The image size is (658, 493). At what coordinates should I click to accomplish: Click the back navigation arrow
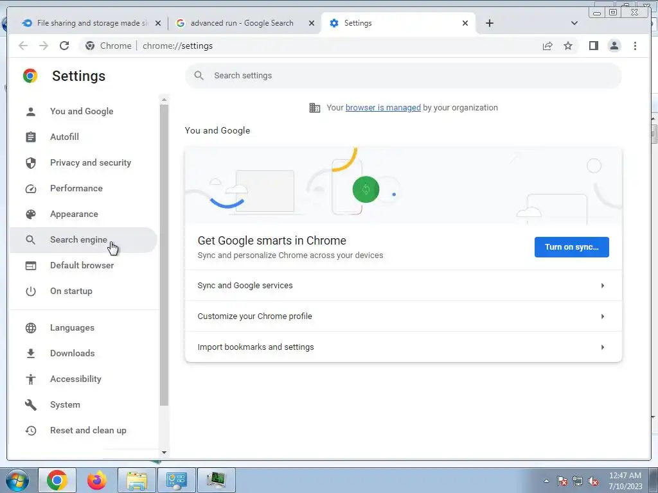tap(23, 46)
